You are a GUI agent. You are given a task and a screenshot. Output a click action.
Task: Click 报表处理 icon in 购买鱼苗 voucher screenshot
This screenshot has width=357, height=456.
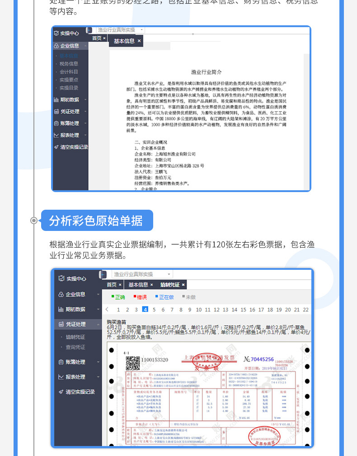pyautogui.click(x=61, y=377)
